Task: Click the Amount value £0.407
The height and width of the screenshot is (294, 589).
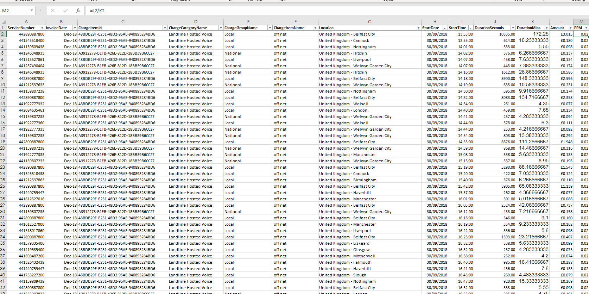Action: pos(561,237)
